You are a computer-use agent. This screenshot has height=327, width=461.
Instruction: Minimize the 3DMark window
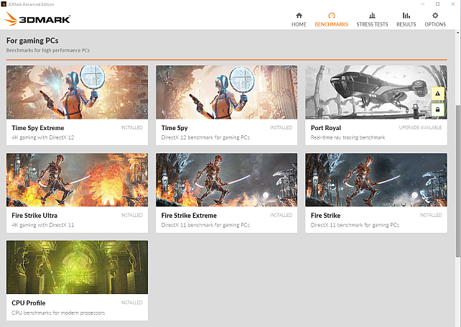point(423,4)
